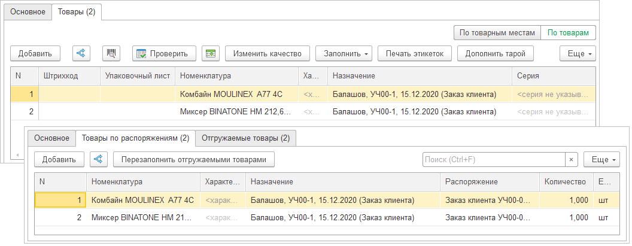The height and width of the screenshot is (246, 632).
Task: Open the Заполнить dropdown menu
Action: click(x=344, y=53)
